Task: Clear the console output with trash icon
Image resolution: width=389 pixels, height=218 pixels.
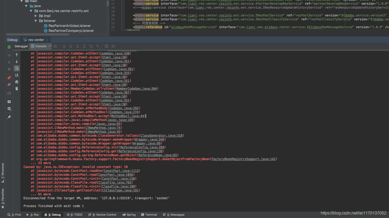Action: point(17,88)
